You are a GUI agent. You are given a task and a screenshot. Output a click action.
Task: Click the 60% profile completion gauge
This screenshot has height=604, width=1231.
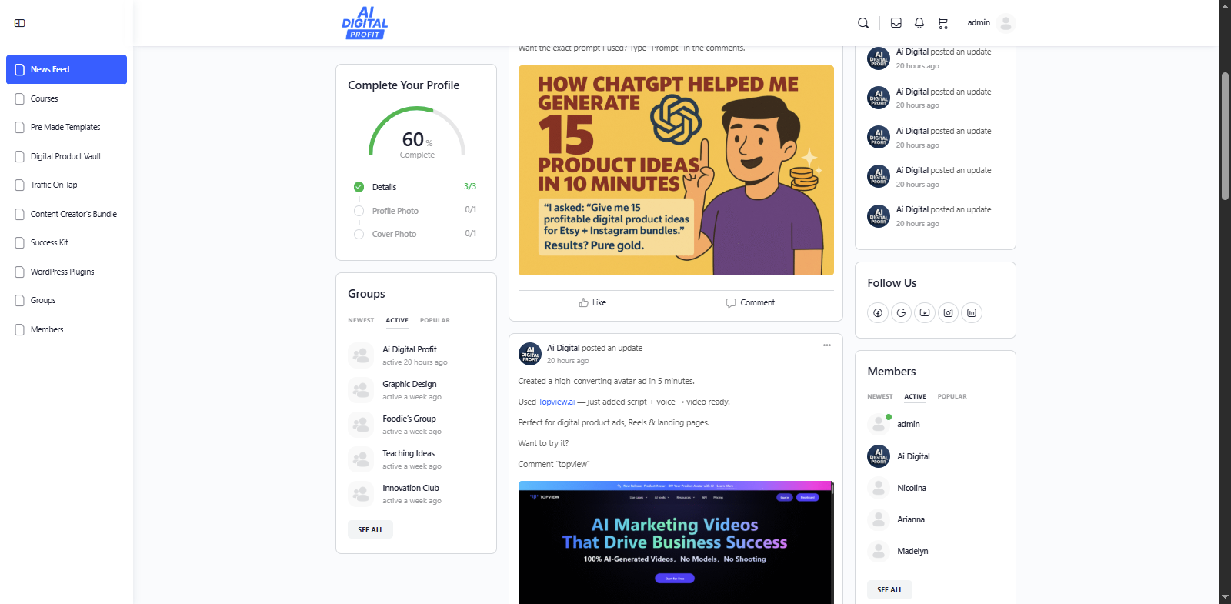click(417, 136)
